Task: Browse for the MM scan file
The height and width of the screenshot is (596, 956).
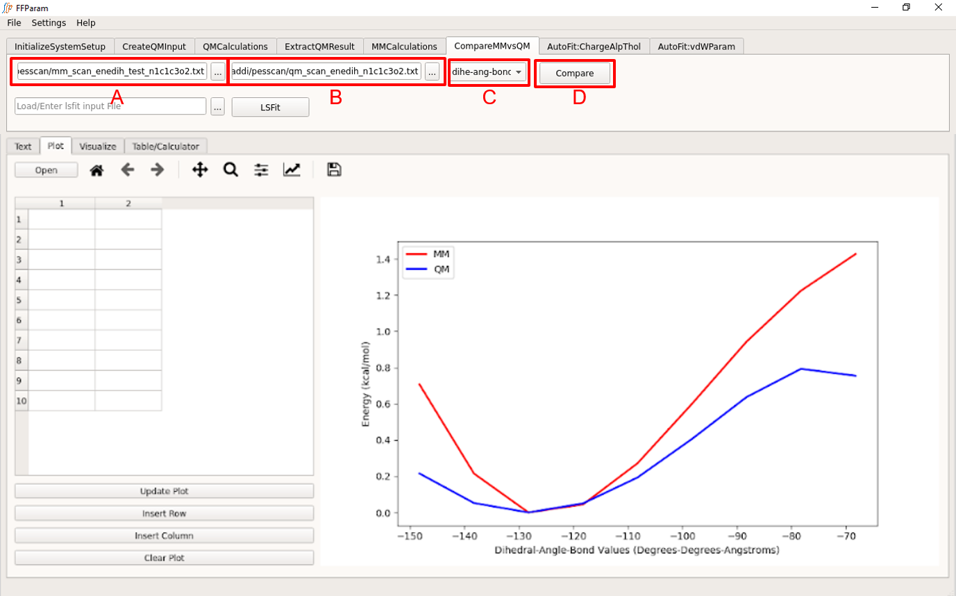Action: point(218,72)
